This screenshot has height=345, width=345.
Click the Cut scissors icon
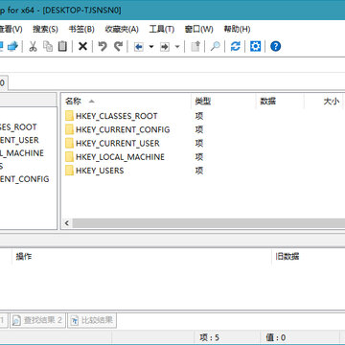(x=33, y=47)
